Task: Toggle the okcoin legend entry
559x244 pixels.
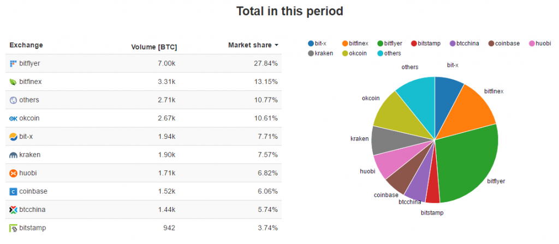Action: click(x=355, y=53)
